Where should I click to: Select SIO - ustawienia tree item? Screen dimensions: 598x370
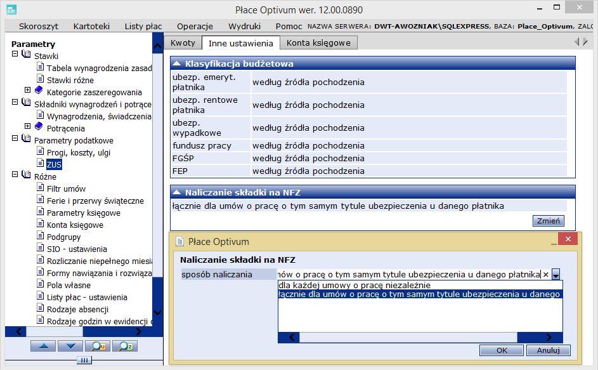click(77, 249)
